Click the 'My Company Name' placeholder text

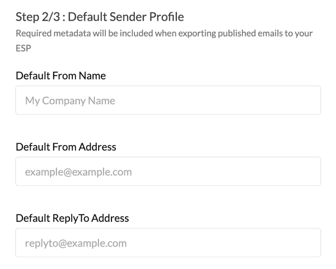[x=70, y=101]
